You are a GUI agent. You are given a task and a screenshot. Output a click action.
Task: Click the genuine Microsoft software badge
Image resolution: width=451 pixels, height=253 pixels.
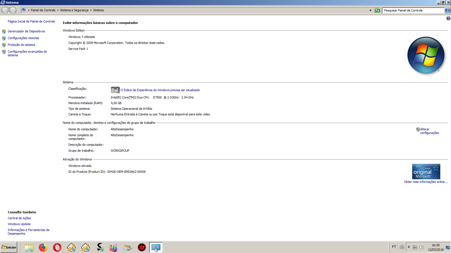point(426,172)
